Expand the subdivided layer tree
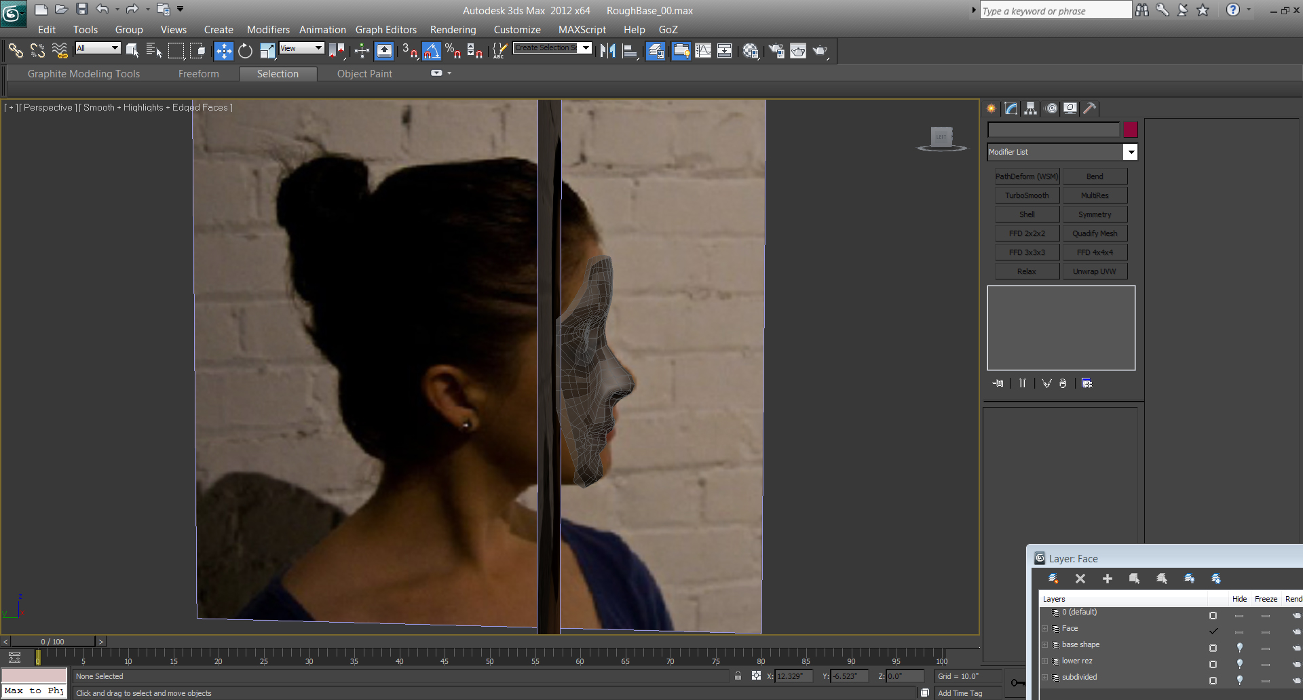 coord(1045,678)
